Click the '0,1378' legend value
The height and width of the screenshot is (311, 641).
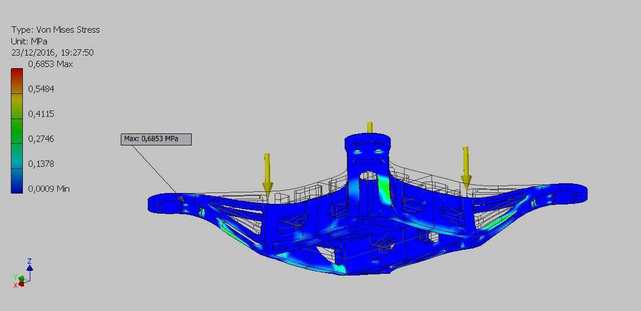41,164
